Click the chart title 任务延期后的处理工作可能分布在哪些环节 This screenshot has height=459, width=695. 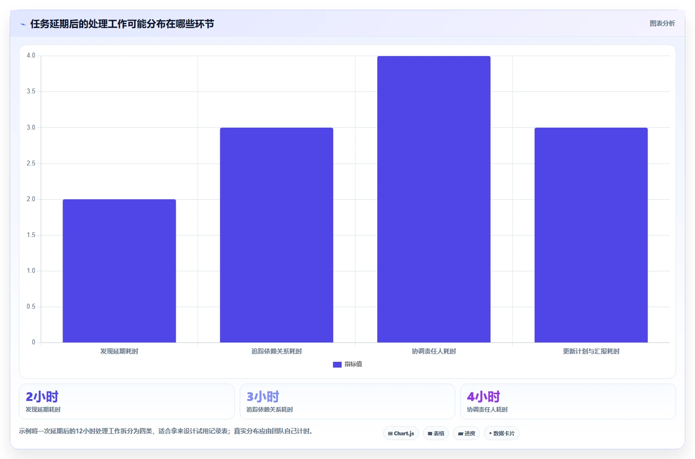coord(122,24)
